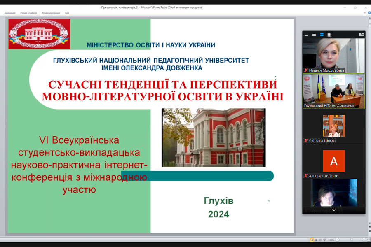The height and width of the screenshot is (247, 371).
Task: Click muted microphone icon beside Наталія Мордовцева
Action: click(x=306, y=70)
